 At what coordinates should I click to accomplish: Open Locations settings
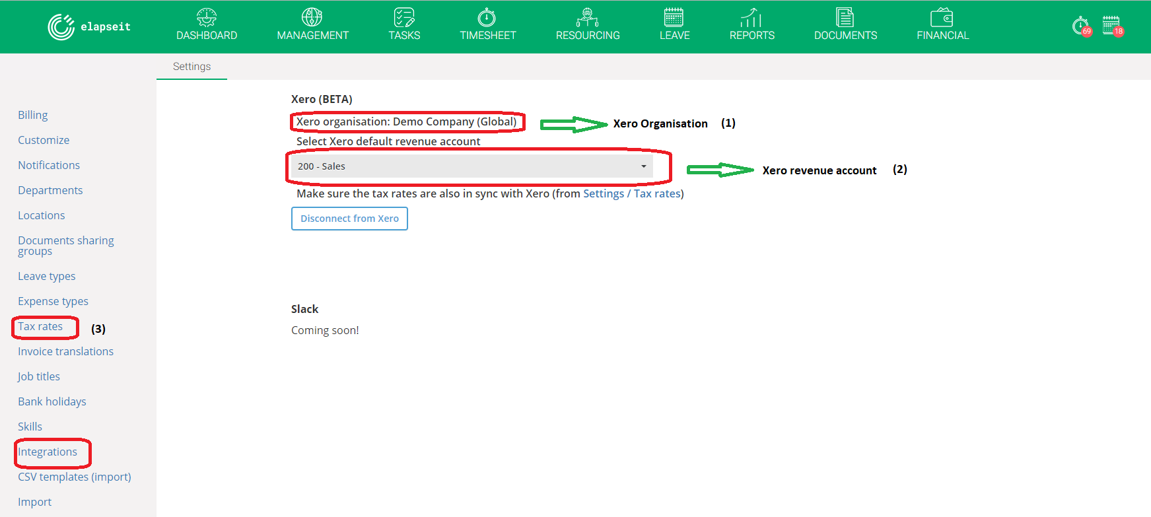(42, 215)
